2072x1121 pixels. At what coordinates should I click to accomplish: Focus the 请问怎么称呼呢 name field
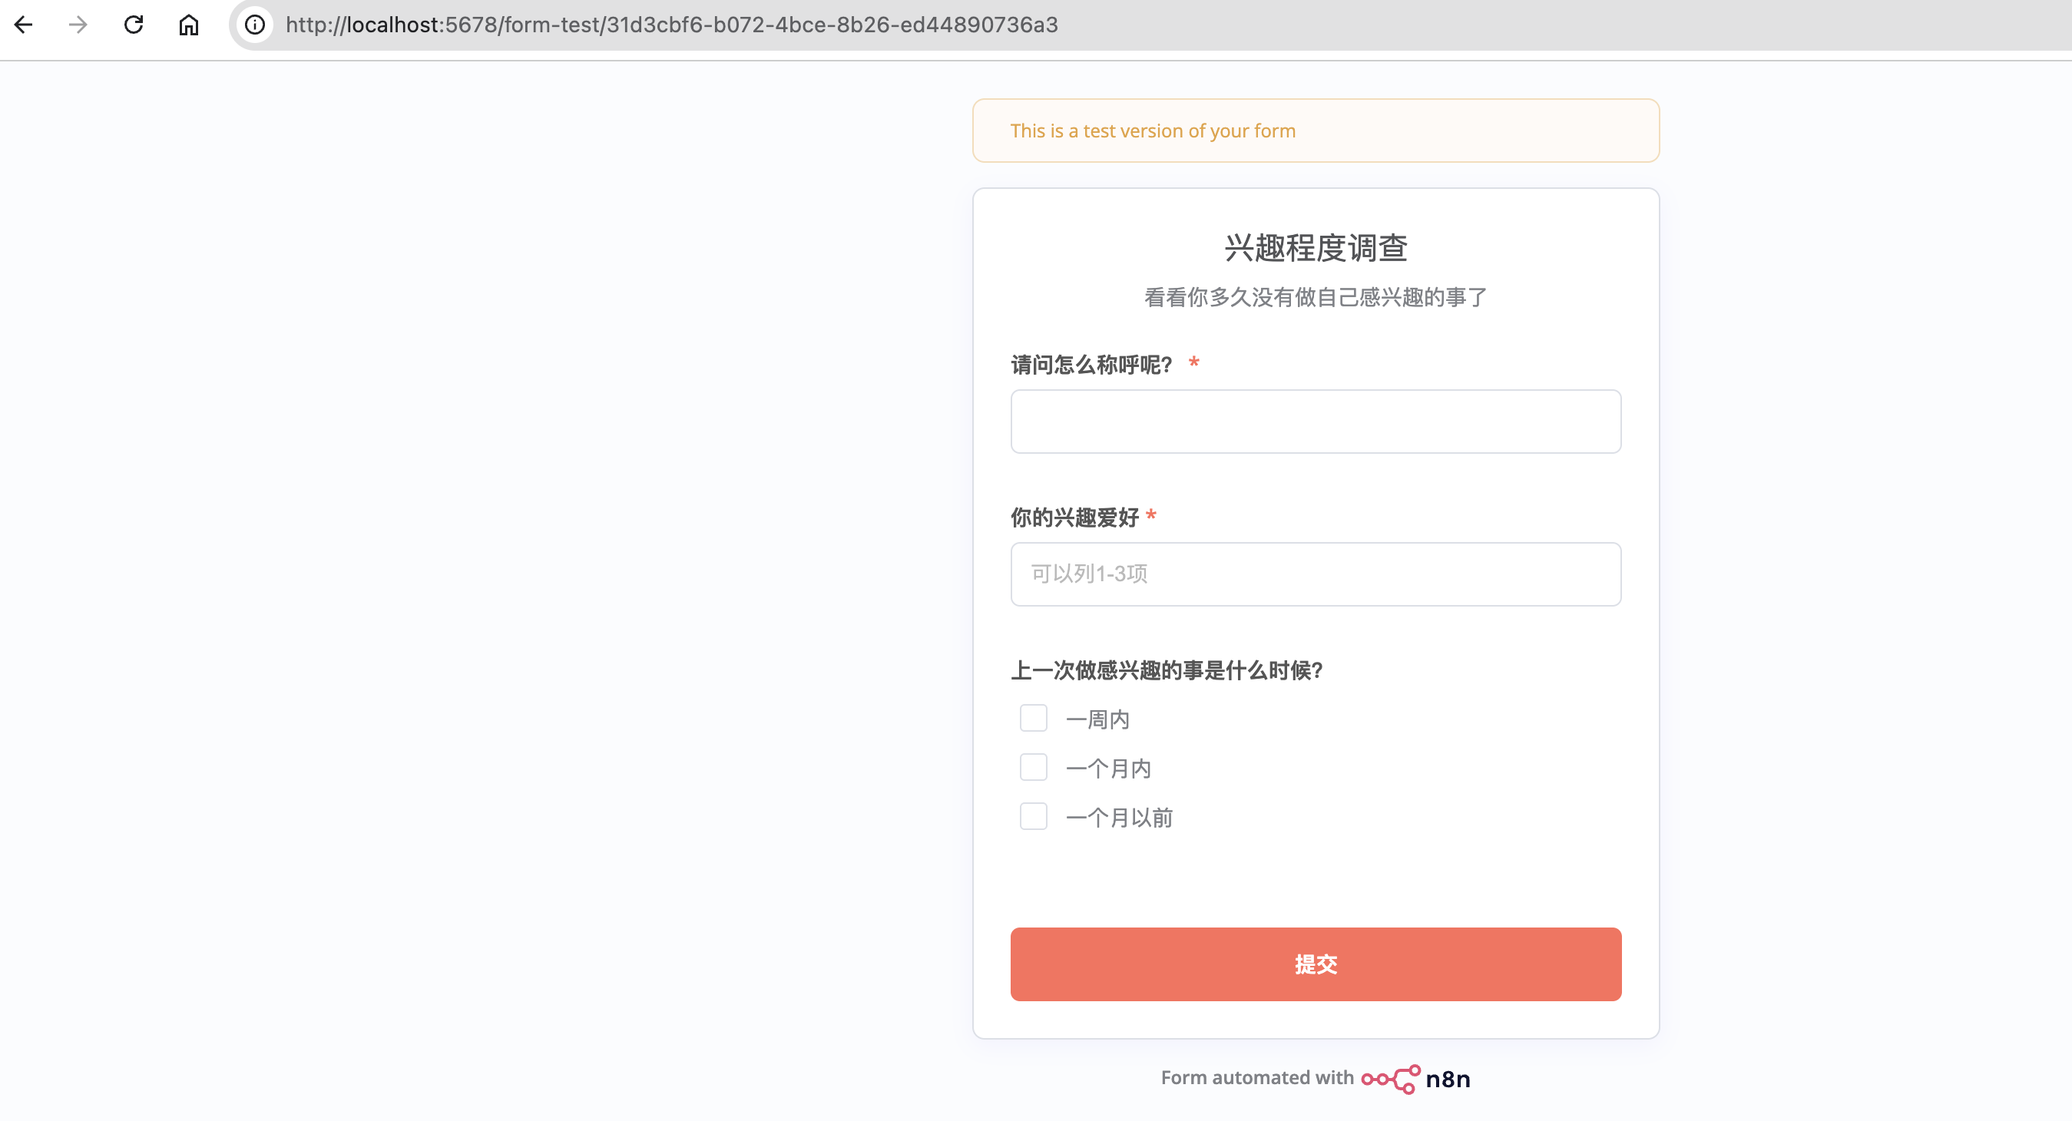[1315, 422]
